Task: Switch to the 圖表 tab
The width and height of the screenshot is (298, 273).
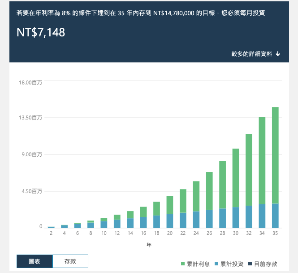Action: (35, 261)
